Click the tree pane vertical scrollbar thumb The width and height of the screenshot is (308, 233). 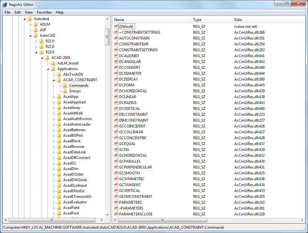[x=107, y=37]
